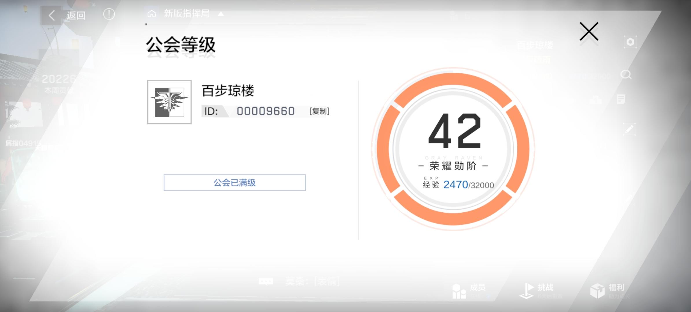Click the 新版指挥局 breadcrumb text
This screenshot has height=312, width=691.
(x=187, y=14)
